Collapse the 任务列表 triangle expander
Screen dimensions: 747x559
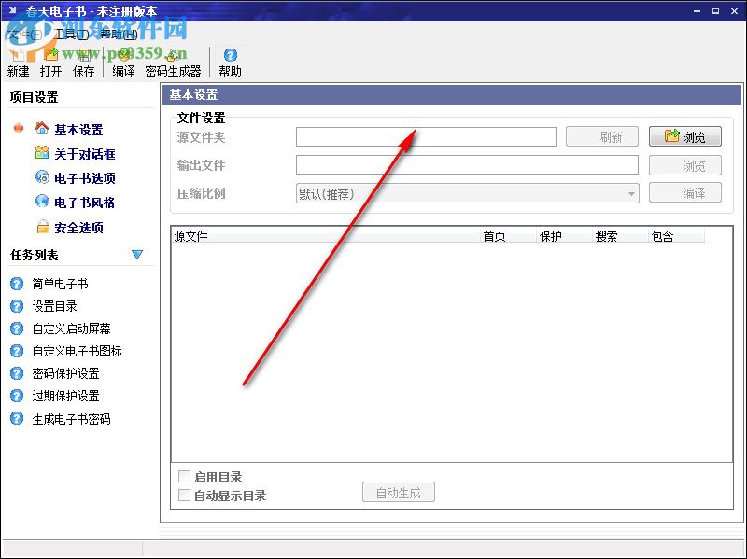pyautogui.click(x=137, y=255)
